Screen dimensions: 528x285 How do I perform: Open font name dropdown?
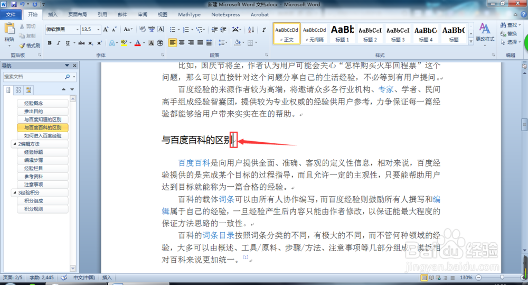(78, 30)
